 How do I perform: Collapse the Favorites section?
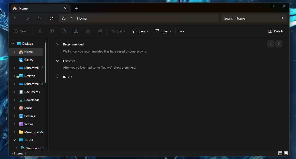[x=58, y=61]
